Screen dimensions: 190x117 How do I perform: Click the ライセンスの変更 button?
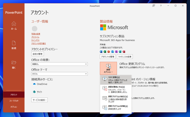coord(125,57)
